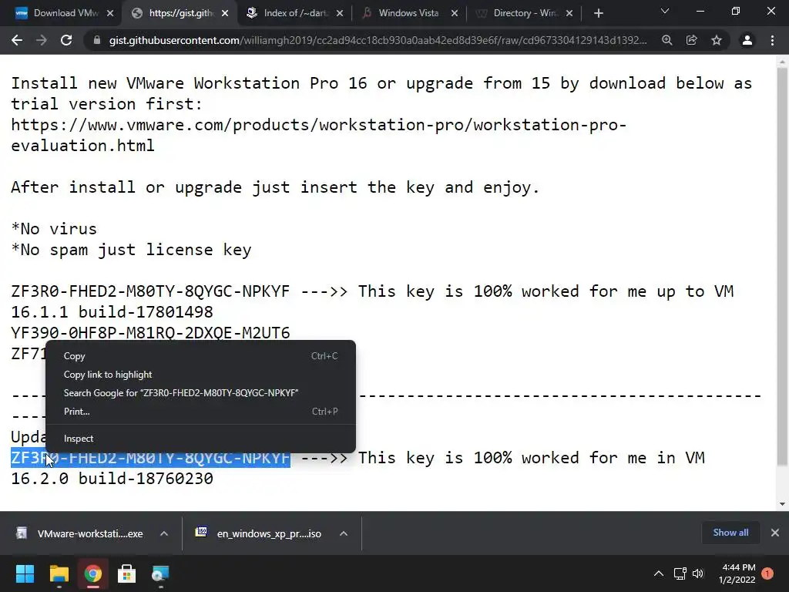Viewport: 789px width, 592px height.
Task: Reload the current page
Action: (66, 40)
